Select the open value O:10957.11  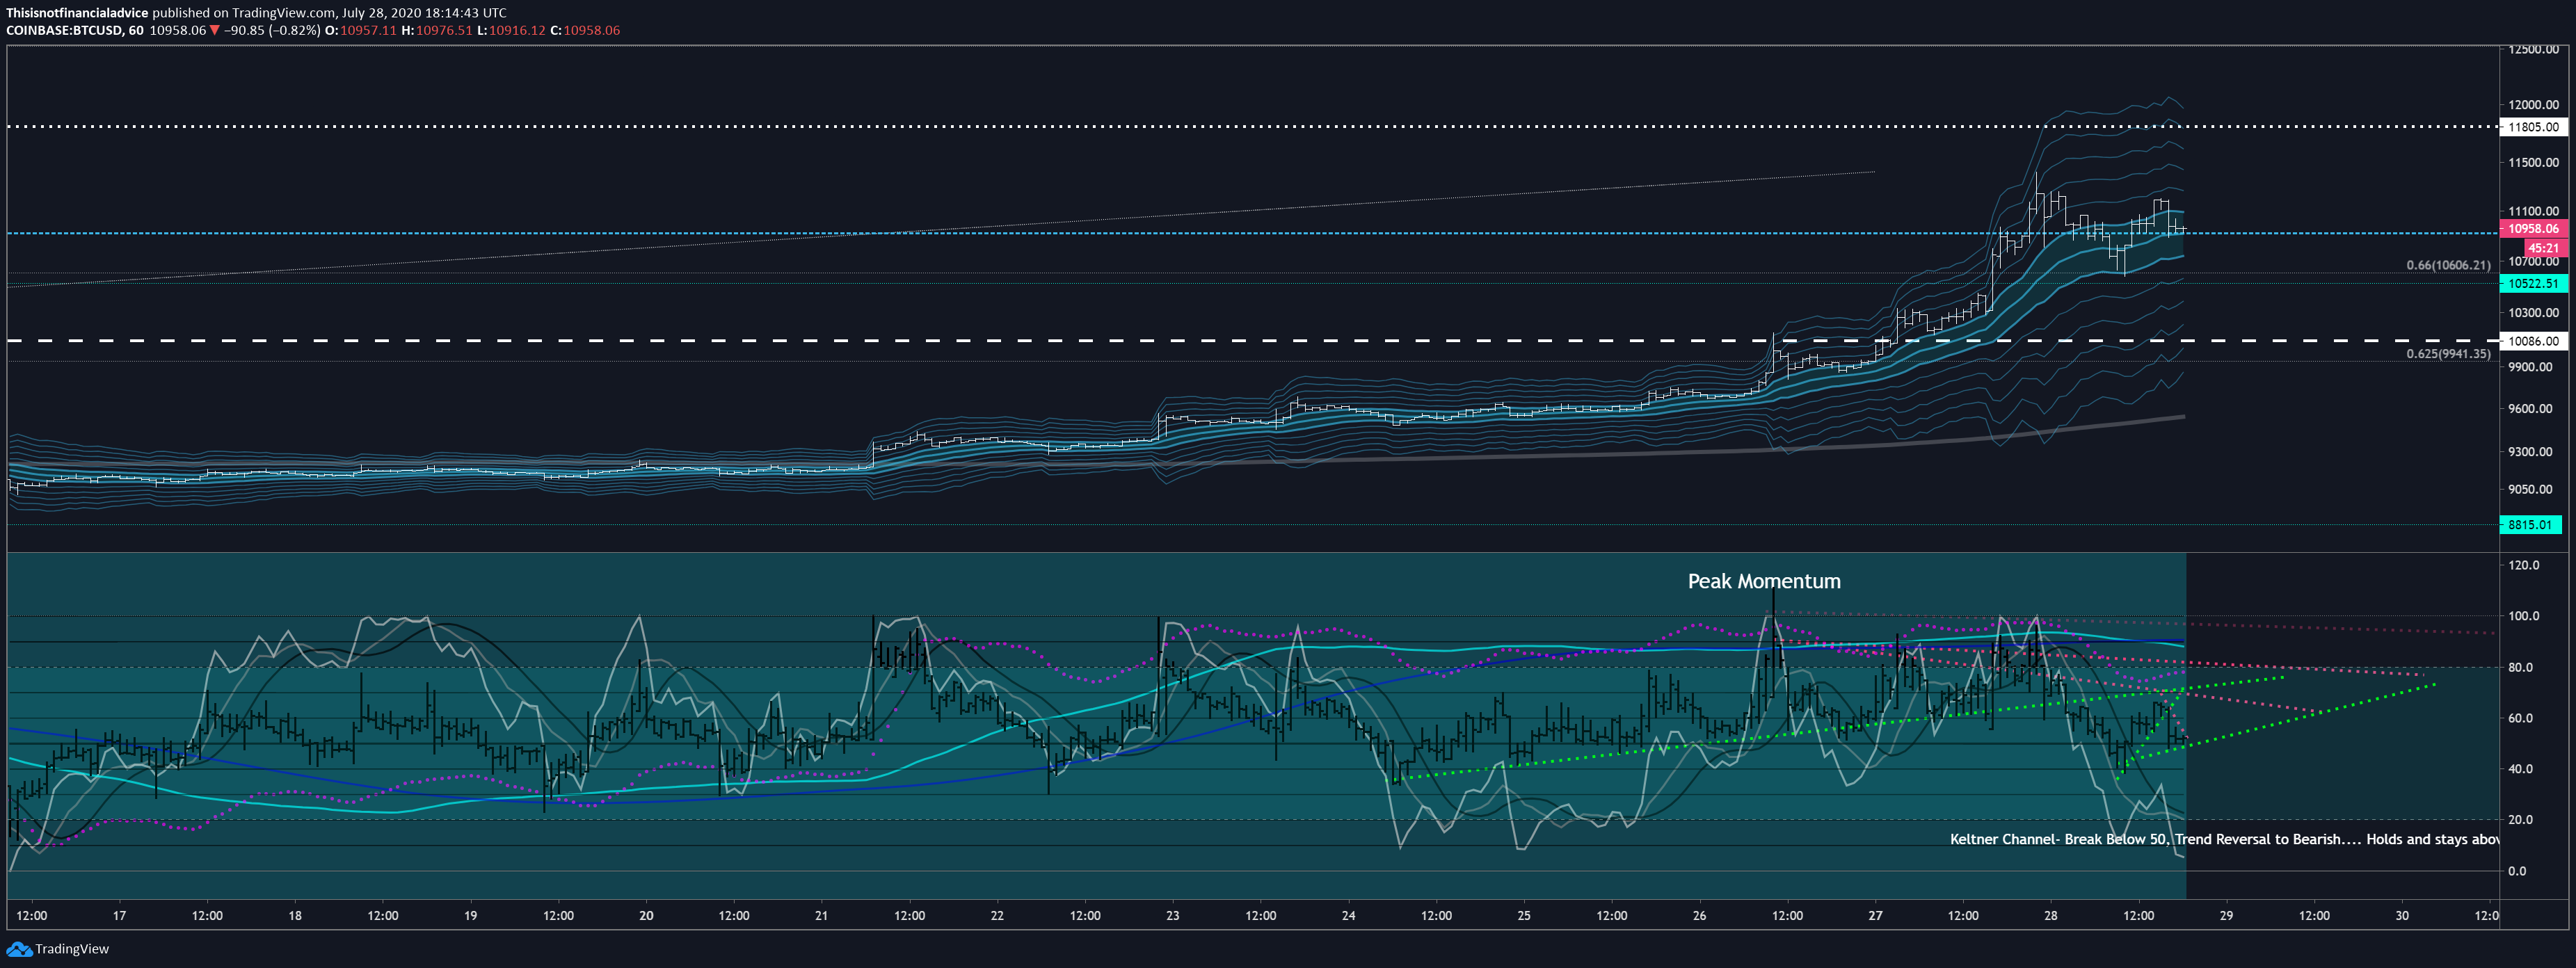point(361,30)
